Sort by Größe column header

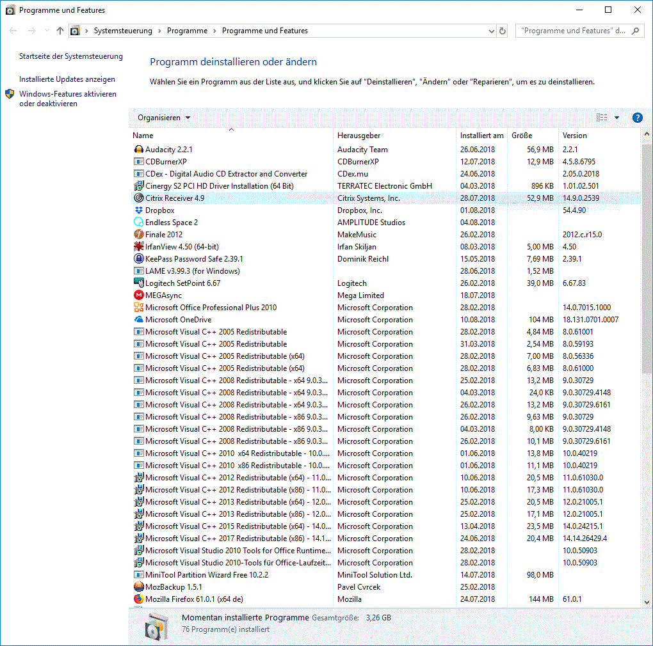pos(533,136)
